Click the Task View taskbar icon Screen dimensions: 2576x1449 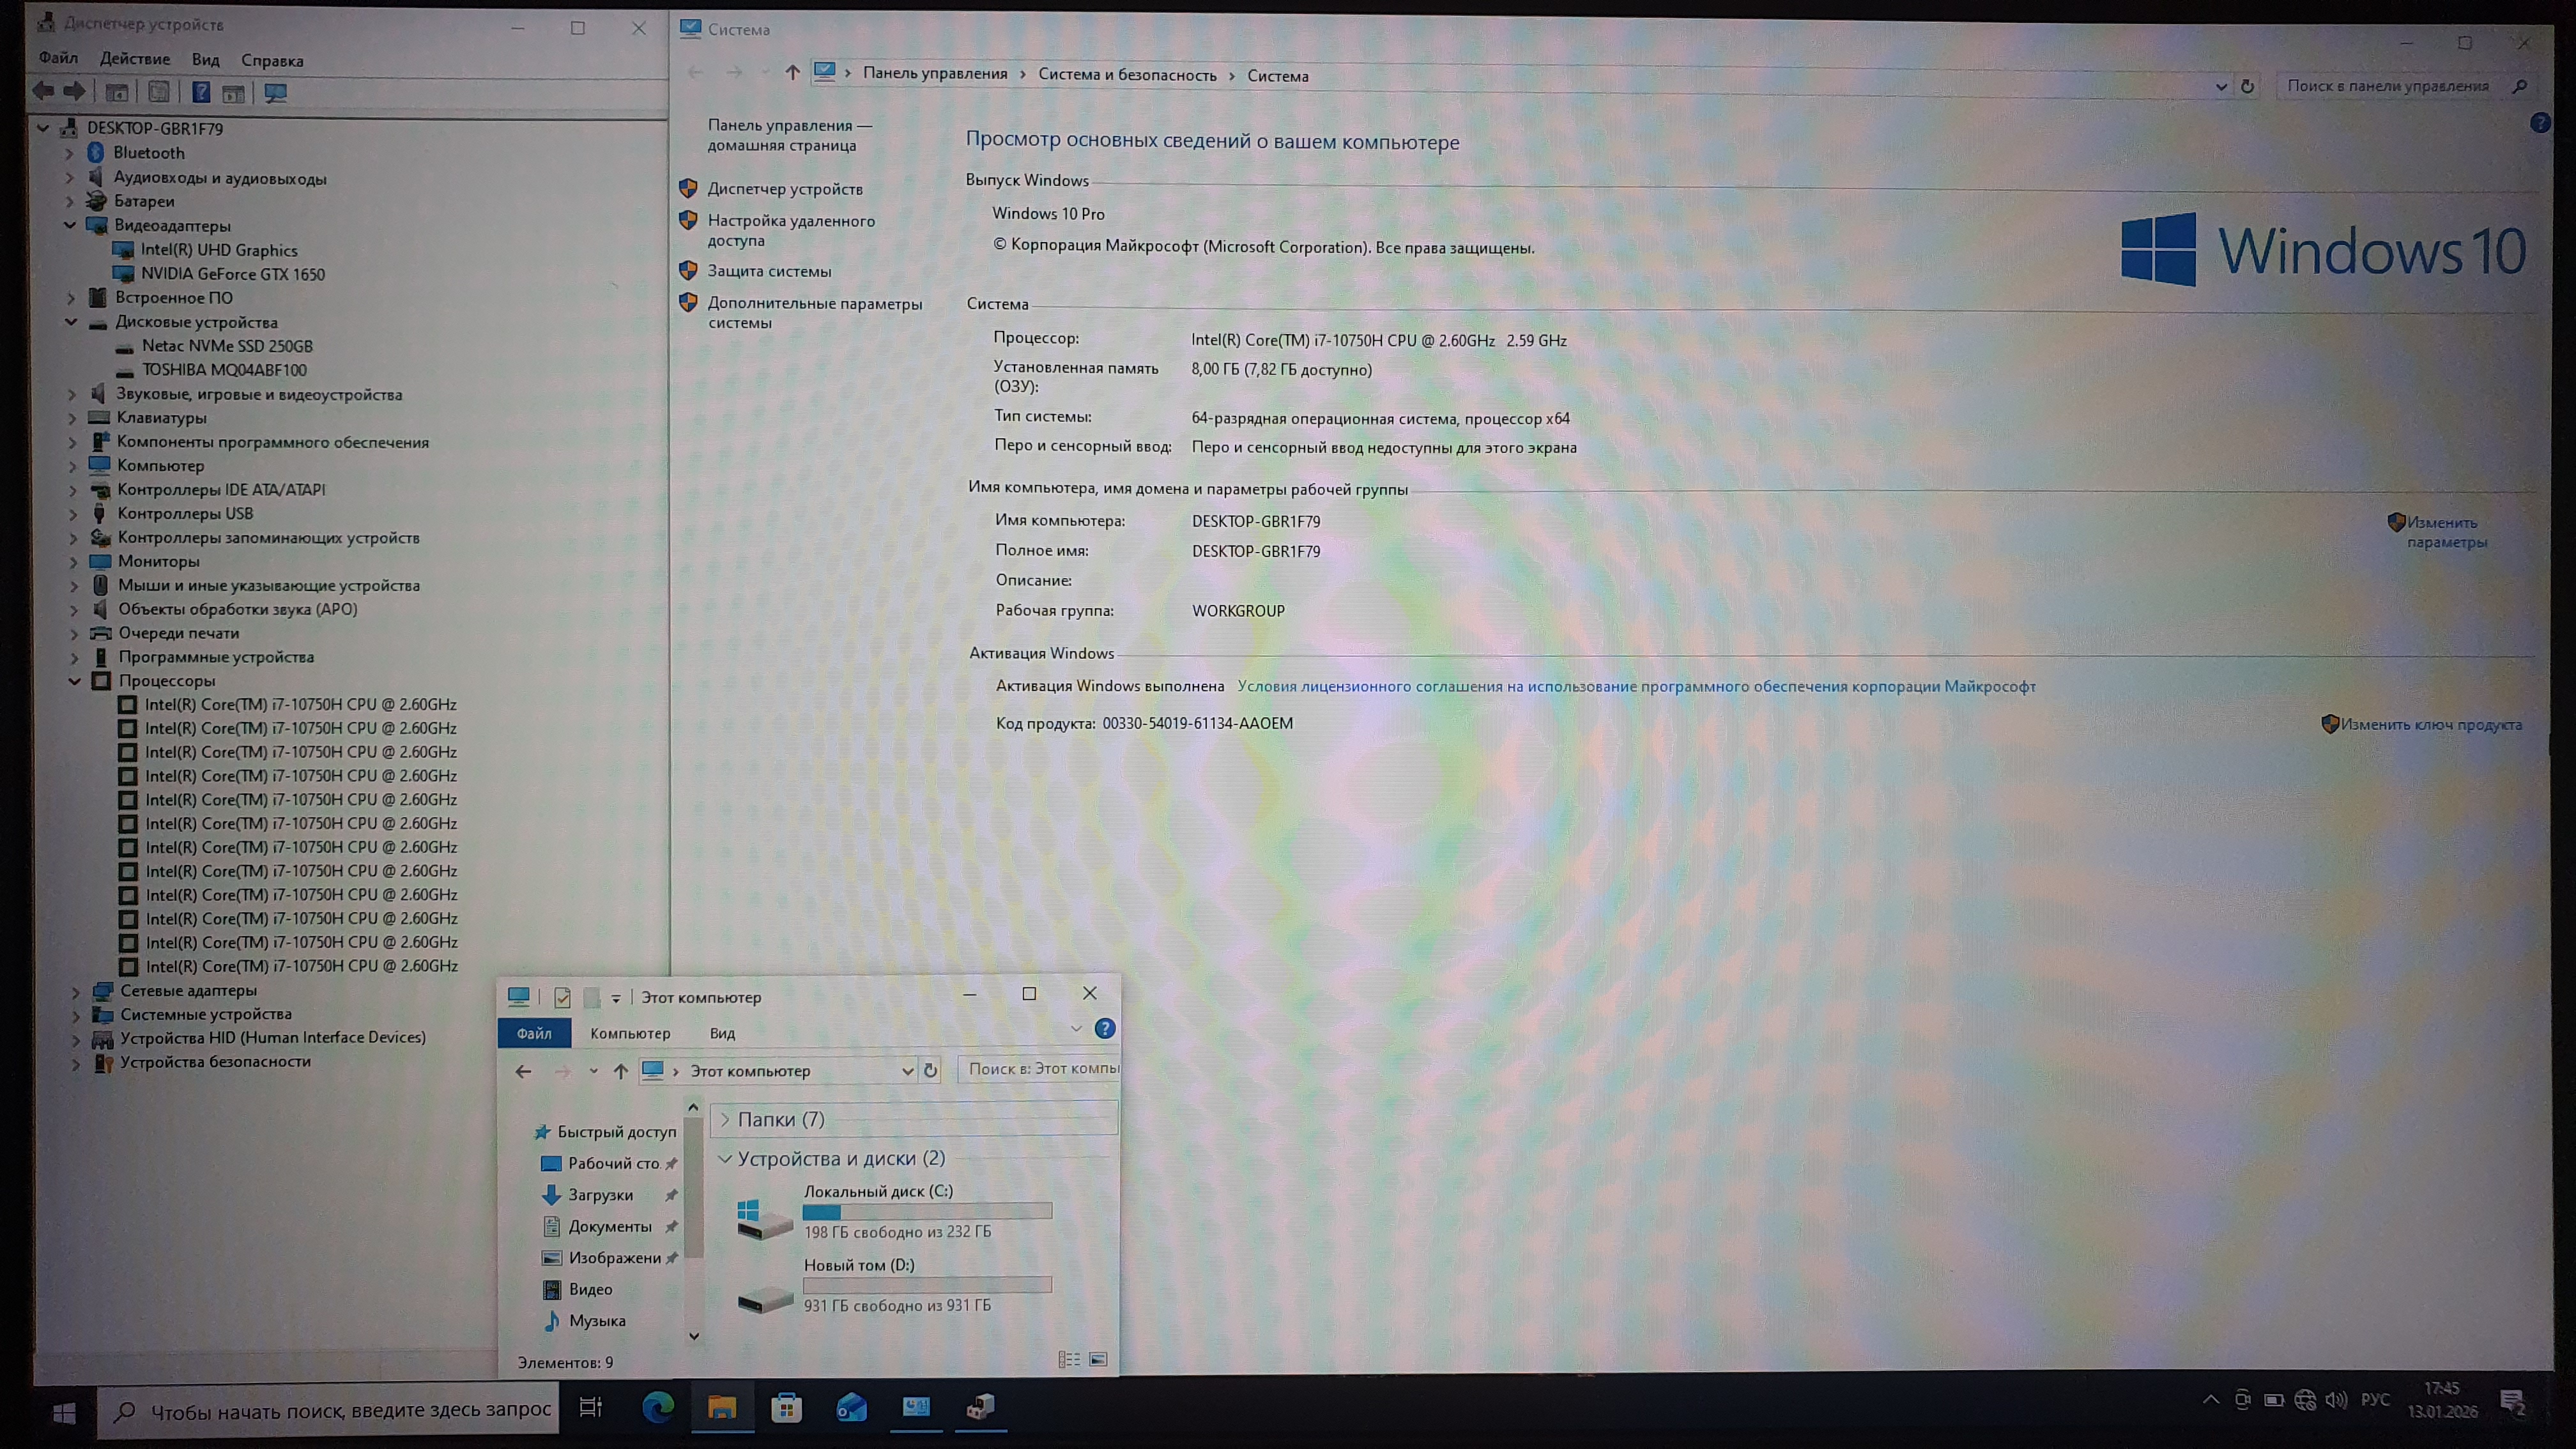pyautogui.click(x=591, y=1407)
